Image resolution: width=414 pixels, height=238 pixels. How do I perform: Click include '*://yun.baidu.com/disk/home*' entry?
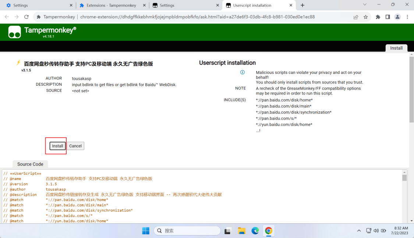pos(284,125)
